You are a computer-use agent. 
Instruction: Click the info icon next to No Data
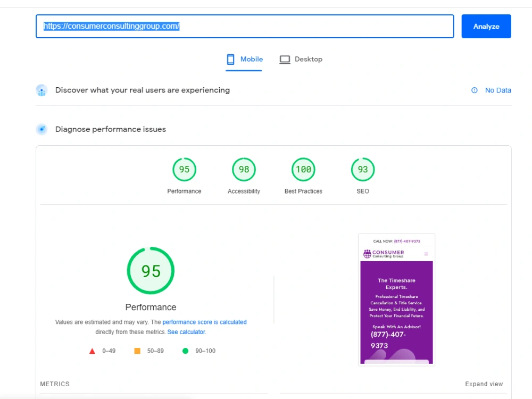click(474, 90)
